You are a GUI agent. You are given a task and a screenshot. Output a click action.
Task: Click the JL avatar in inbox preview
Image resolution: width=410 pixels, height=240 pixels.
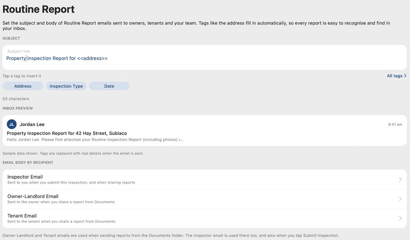point(11,124)
